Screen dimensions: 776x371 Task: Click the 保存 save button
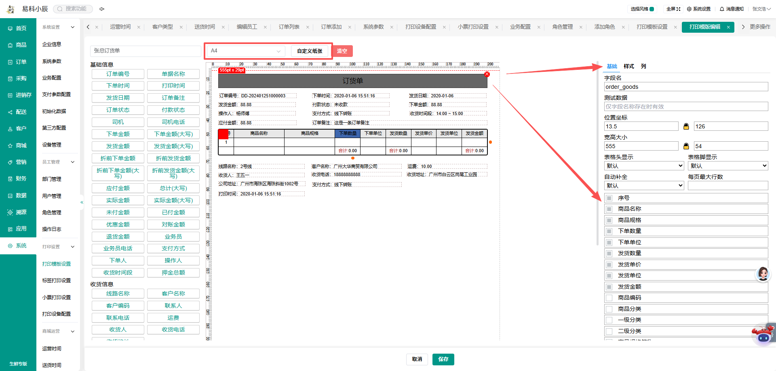443,359
